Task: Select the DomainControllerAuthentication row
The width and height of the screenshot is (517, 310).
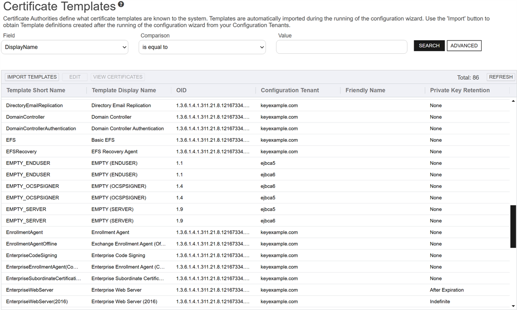Action: (x=41, y=129)
